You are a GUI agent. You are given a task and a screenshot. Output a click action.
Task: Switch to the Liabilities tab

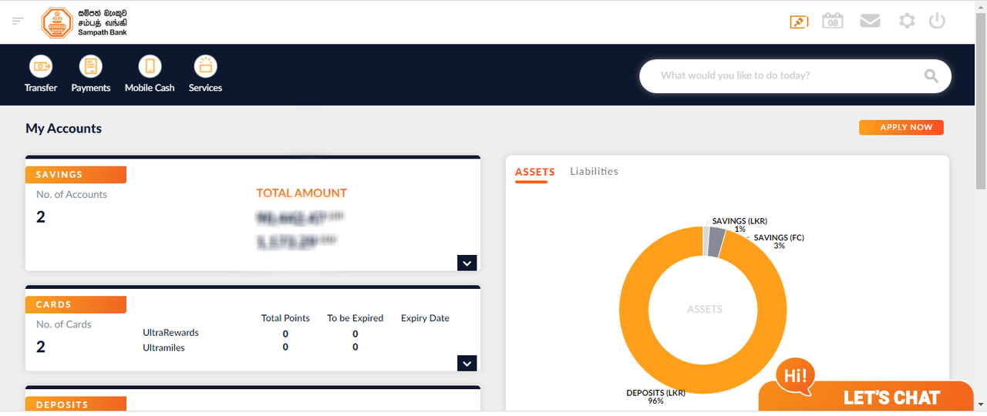594,171
